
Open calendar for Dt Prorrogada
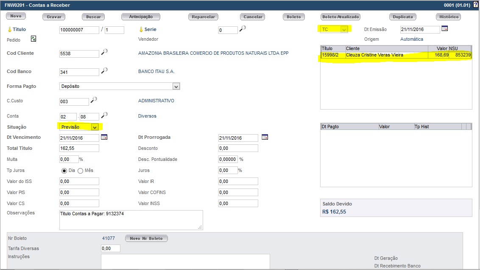[265, 137]
